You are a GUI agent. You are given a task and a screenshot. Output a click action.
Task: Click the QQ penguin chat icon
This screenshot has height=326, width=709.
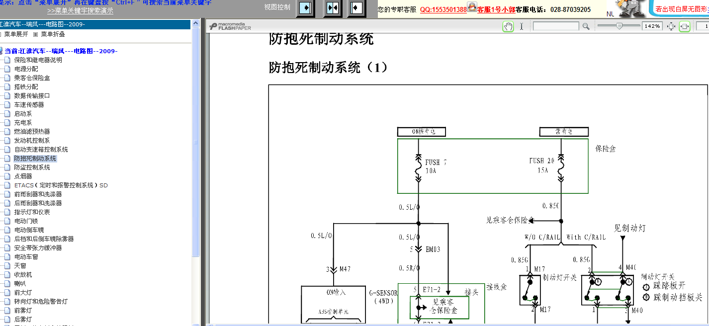click(472, 7)
